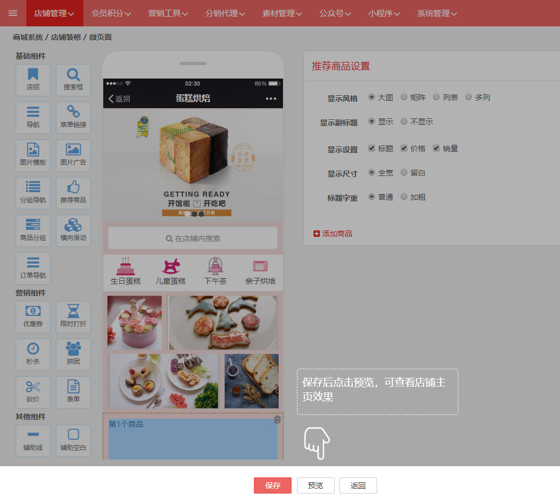Expand the 店铺管理 dropdown menu
The height and width of the screenshot is (500, 560).
pos(54,13)
